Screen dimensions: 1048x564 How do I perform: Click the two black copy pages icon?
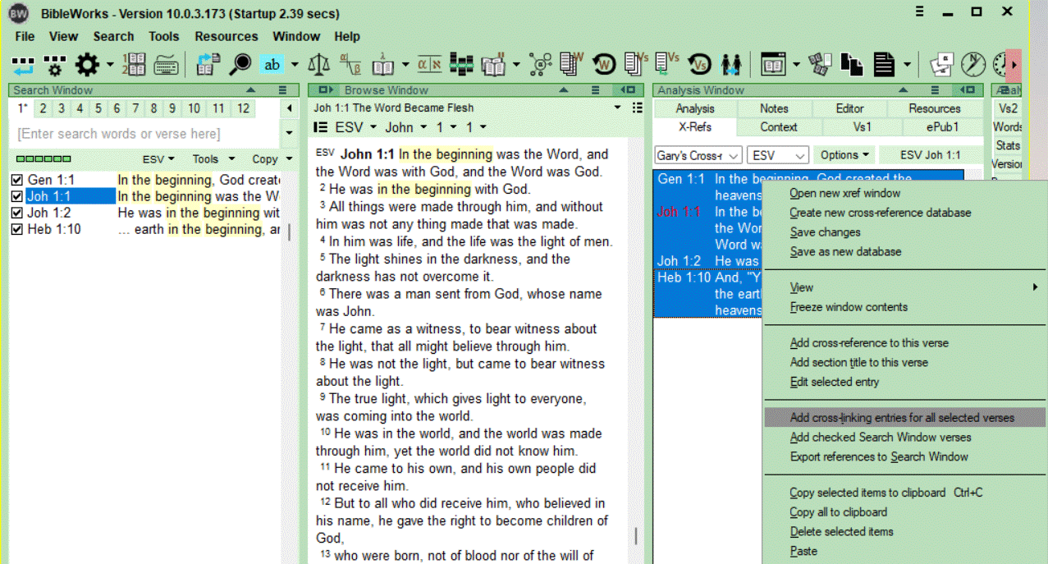[852, 64]
